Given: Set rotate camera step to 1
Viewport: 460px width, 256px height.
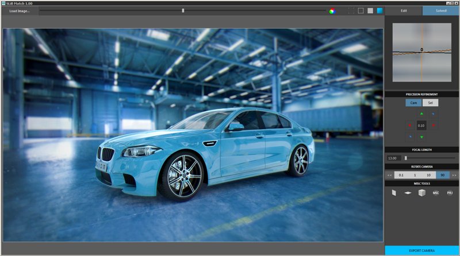Looking at the screenshot, I should click(x=415, y=175).
